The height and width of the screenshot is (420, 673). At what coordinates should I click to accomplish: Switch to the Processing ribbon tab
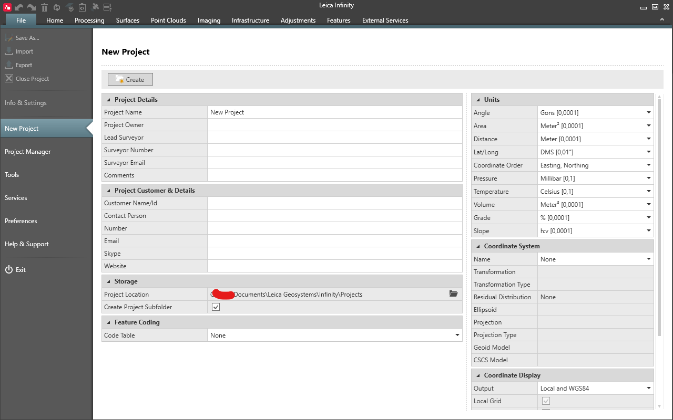(89, 20)
